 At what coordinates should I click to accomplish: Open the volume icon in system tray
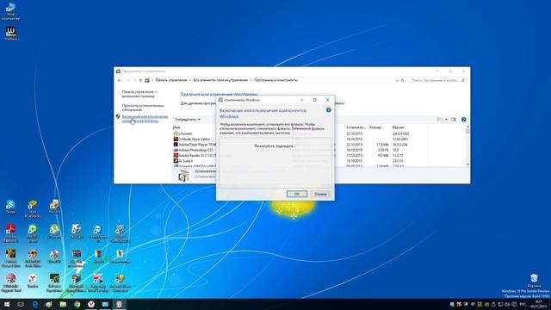507,304
